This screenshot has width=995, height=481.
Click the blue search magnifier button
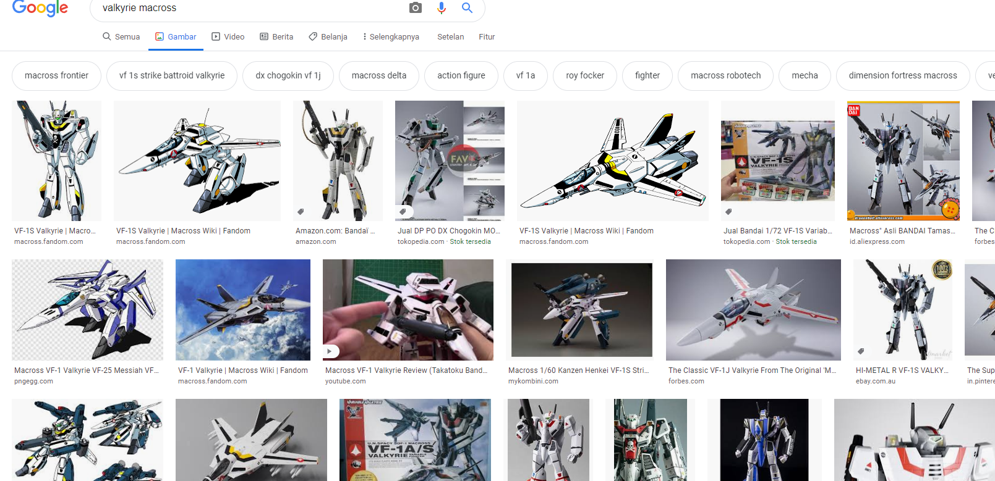pyautogui.click(x=467, y=8)
